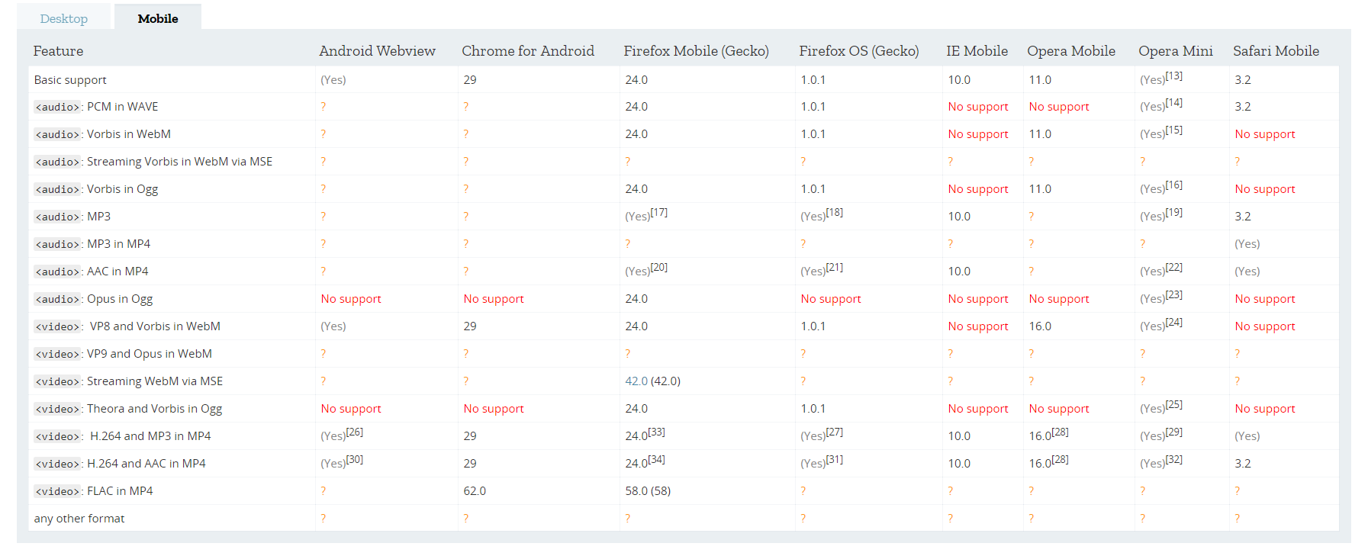Follow footnote 23 in Opus in Ogg row

click(x=1173, y=295)
